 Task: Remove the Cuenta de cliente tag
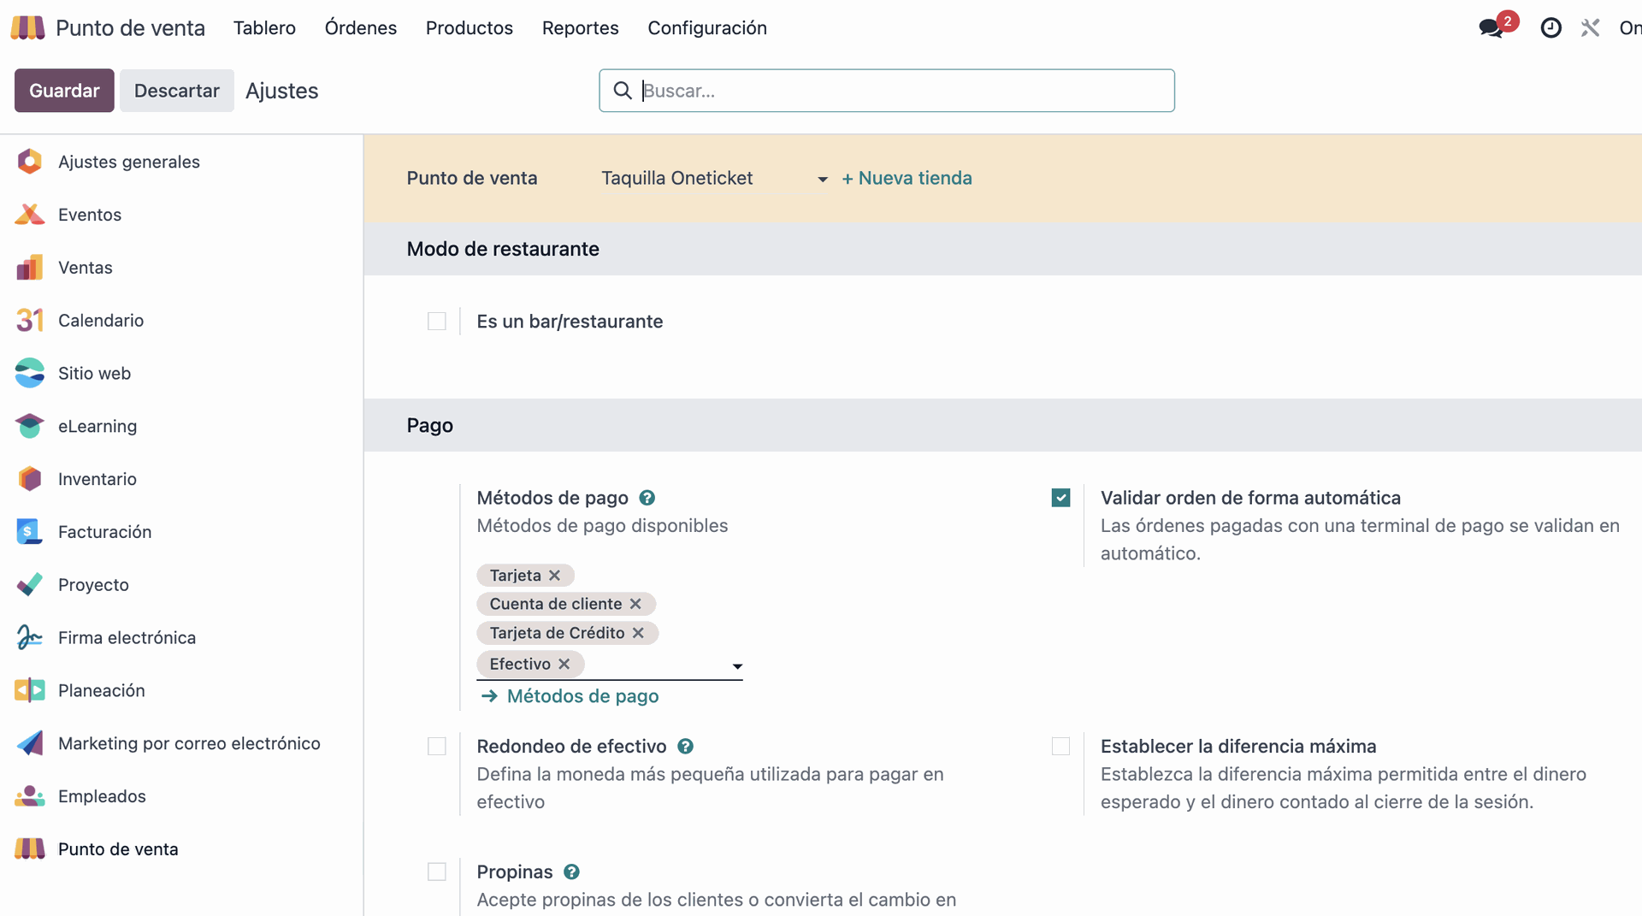(635, 604)
